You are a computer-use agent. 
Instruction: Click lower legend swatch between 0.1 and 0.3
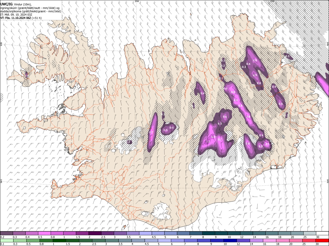[x=7, y=240]
